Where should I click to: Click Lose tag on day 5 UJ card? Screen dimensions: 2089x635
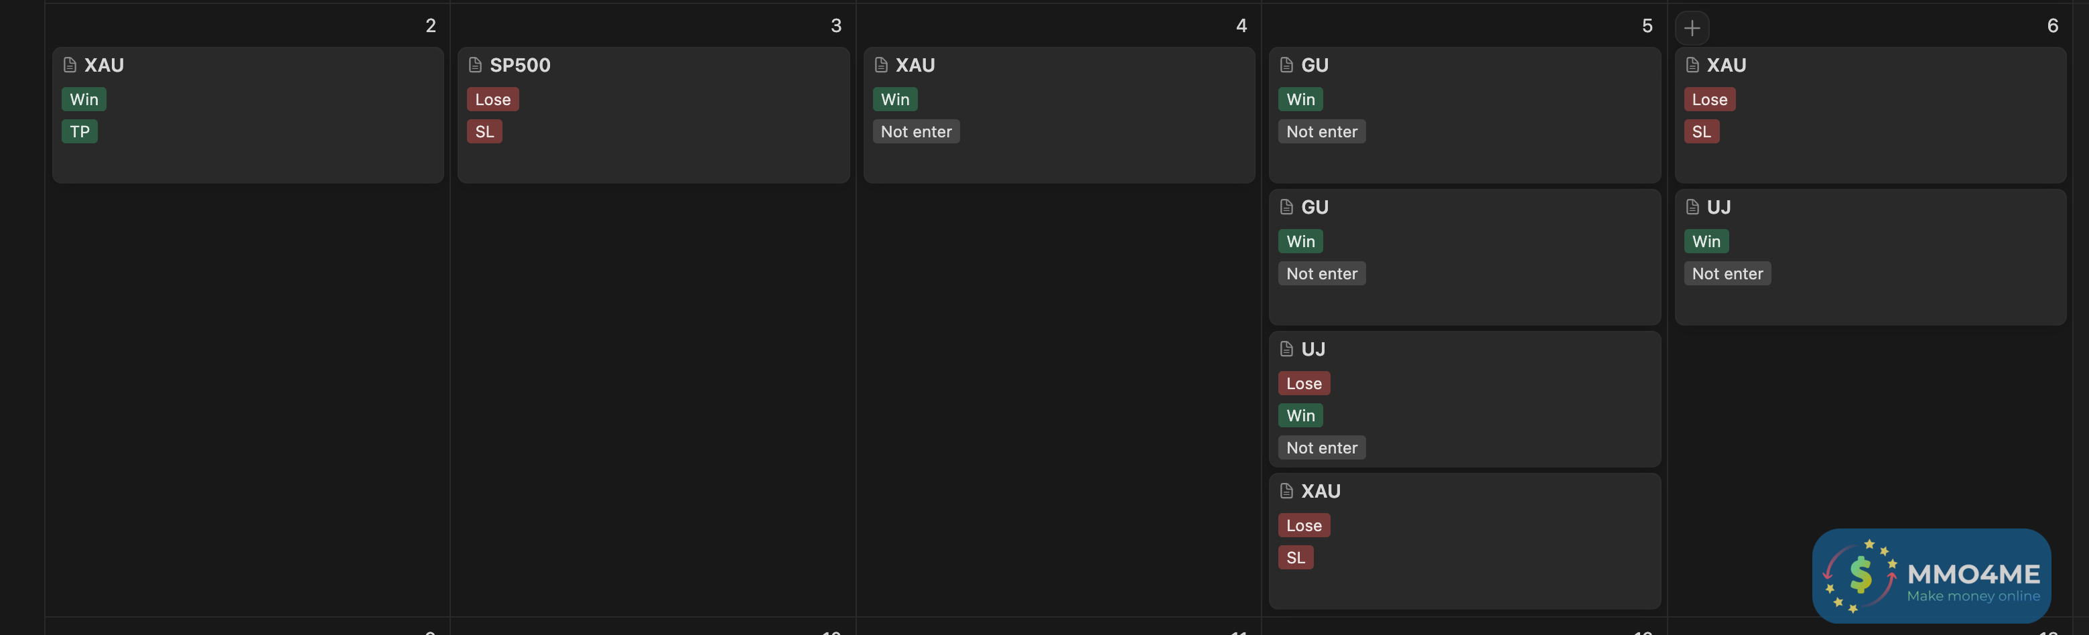(1303, 382)
